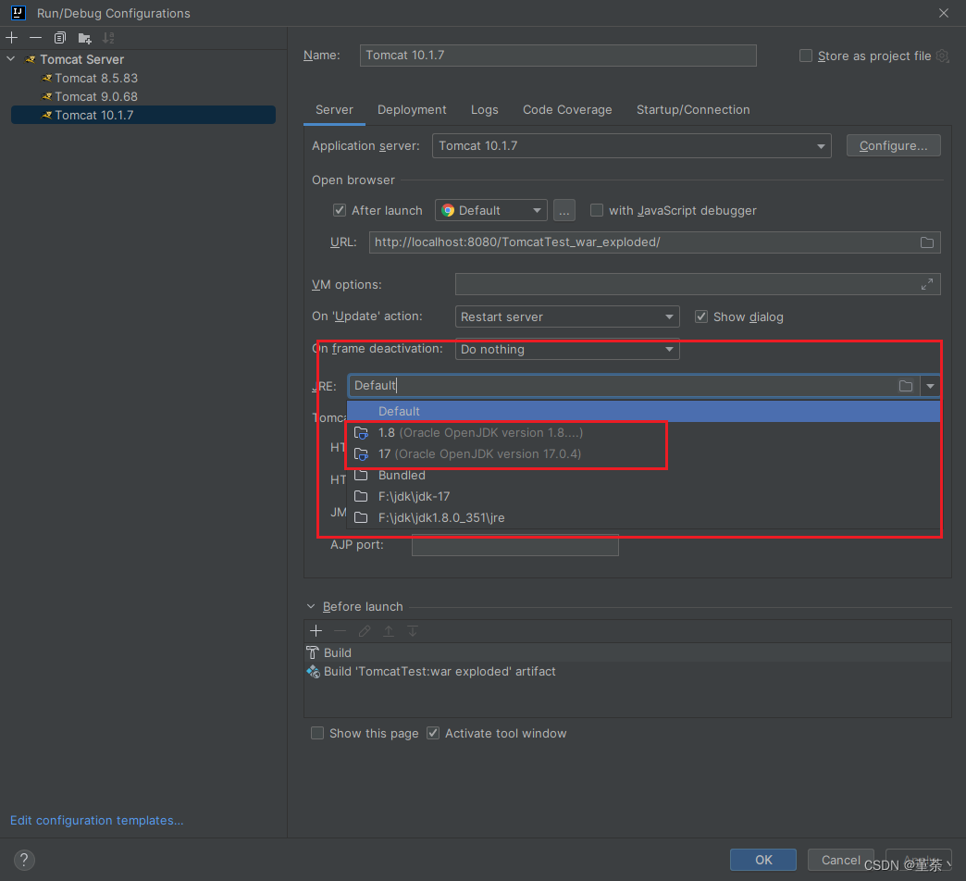Image resolution: width=966 pixels, height=881 pixels.
Task: Select 17 Oracle OpenJDK option
Action: [x=643, y=454]
